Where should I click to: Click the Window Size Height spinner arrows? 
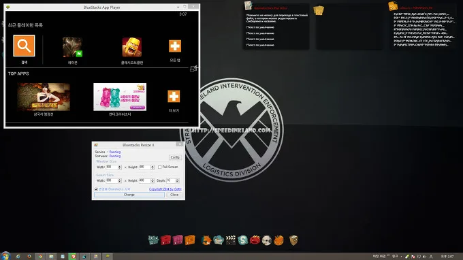tap(153, 167)
